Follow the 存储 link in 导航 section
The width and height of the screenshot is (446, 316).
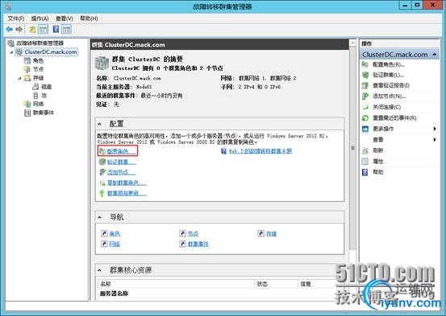[x=271, y=233]
